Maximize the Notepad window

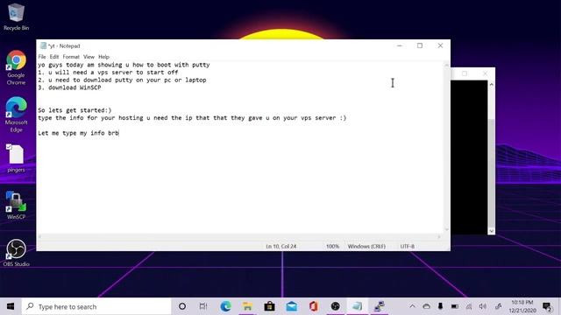tap(420, 45)
